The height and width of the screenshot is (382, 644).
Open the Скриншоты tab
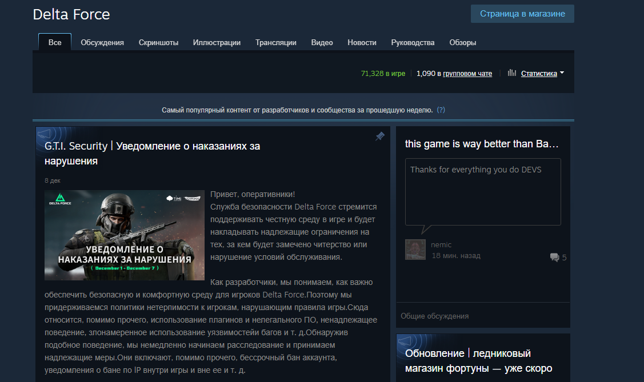[158, 42]
